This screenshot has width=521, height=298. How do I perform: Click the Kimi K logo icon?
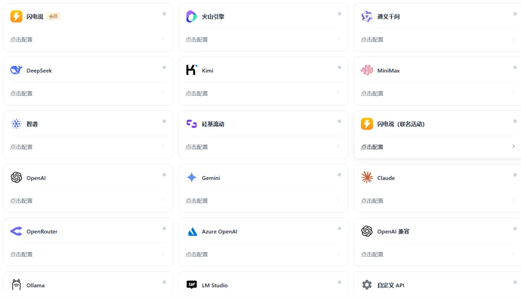pyautogui.click(x=192, y=70)
